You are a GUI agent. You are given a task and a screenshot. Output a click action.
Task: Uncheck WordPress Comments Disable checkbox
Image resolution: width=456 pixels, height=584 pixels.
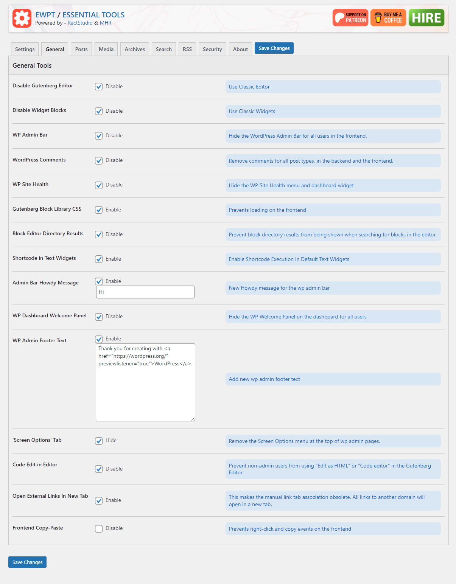(99, 160)
